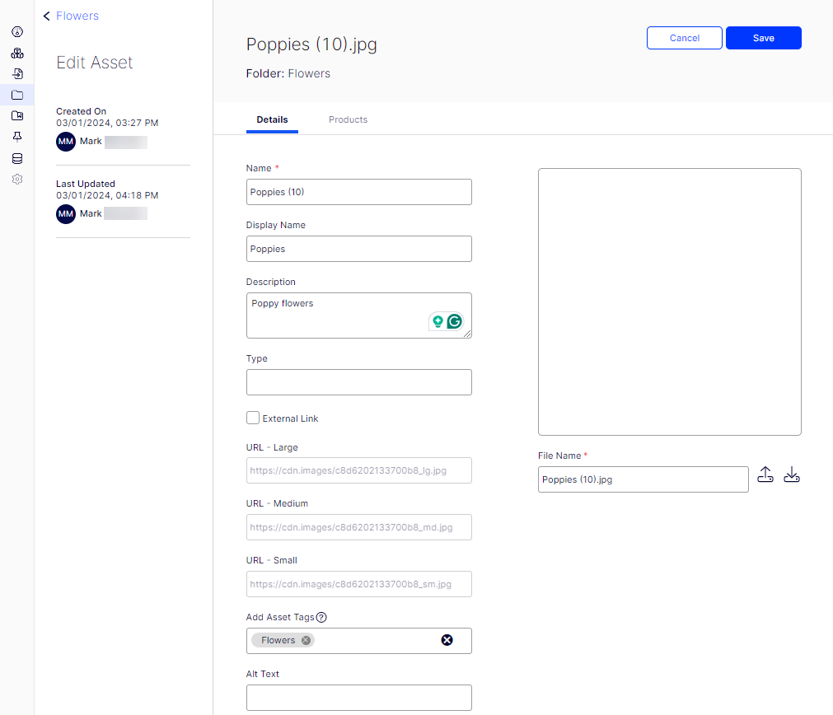This screenshot has height=715, width=833.
Task: Click the Display Name field containing Poppies
Action: pos(359,249)
